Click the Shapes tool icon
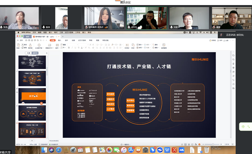252x154 pixels. point(133,45)
